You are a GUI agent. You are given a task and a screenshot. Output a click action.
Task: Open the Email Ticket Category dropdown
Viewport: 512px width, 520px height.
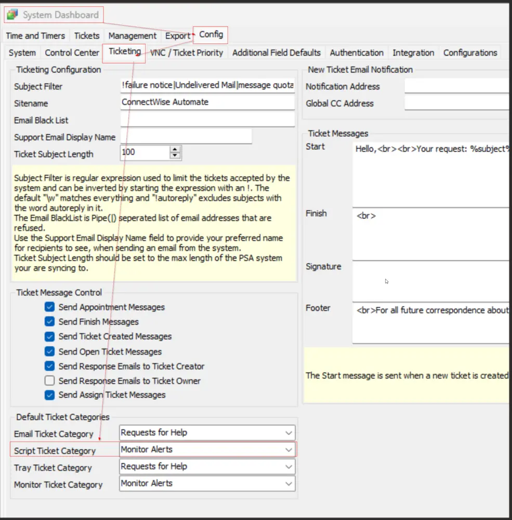207,433
